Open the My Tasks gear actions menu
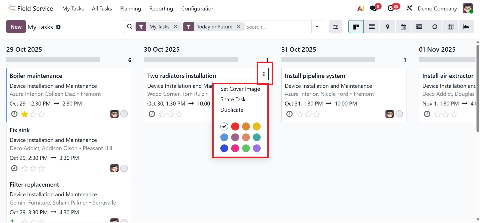The height and width of the screenshot is (223, 480). click(58, 27)
